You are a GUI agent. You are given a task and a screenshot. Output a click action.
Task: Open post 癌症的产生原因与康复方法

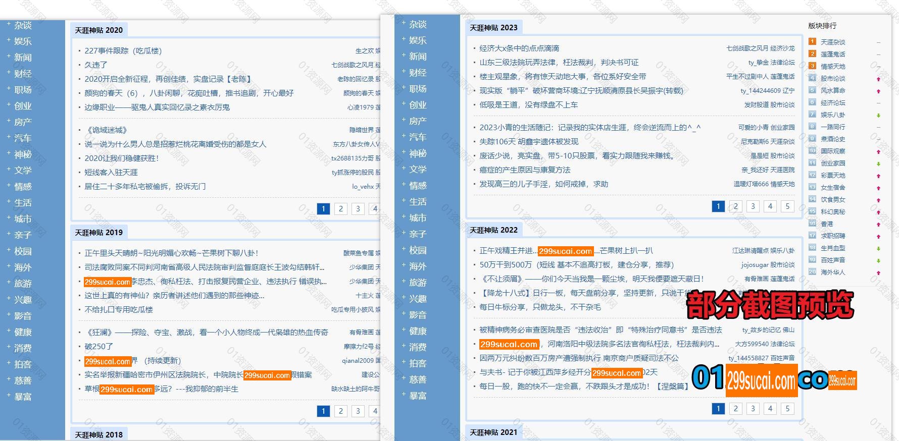point(525,170)
